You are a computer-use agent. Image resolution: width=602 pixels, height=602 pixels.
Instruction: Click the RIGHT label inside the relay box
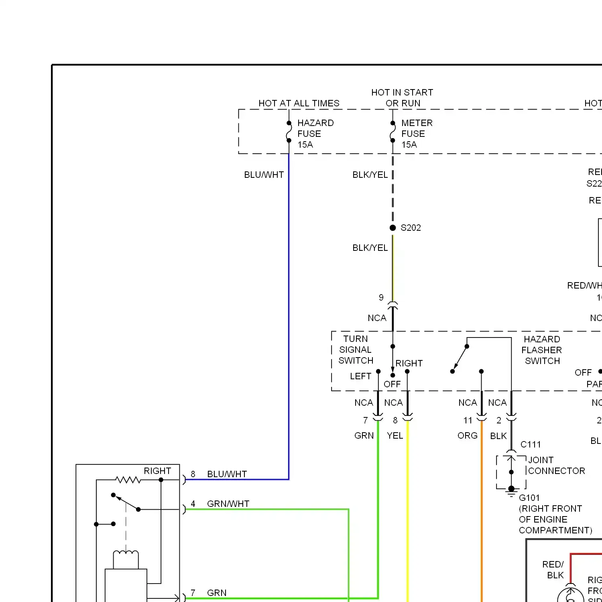point(157,471)
